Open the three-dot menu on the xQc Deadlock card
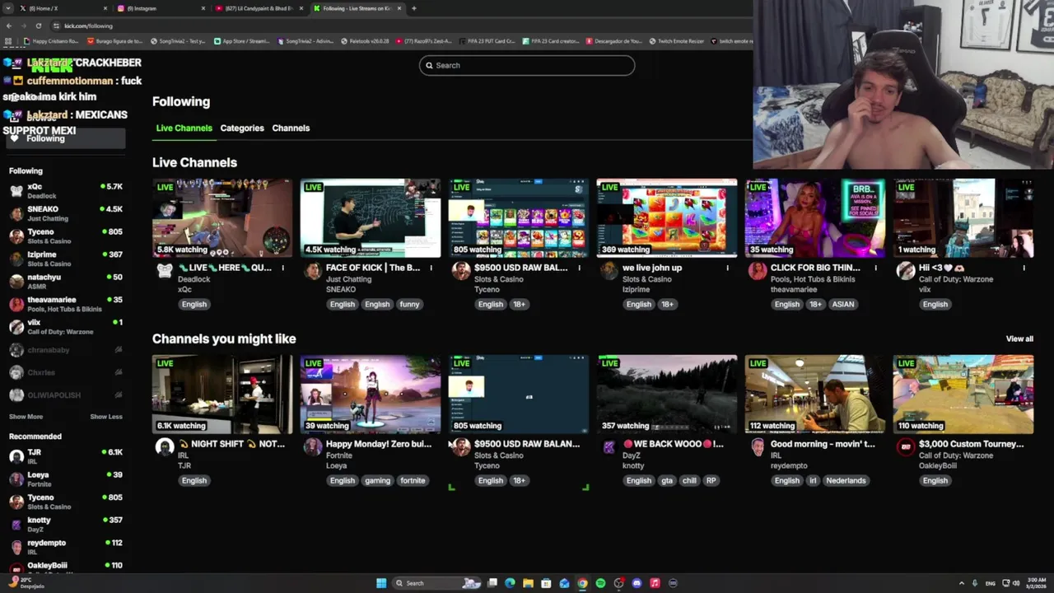1054x593 pixels. pyautogui.click(x=282, y=268)
